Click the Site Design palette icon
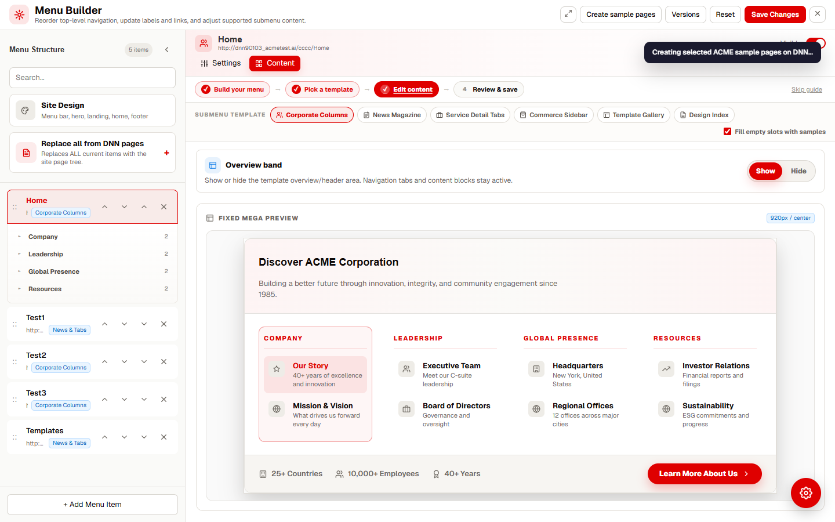The image size is (835, 522). 26,110
